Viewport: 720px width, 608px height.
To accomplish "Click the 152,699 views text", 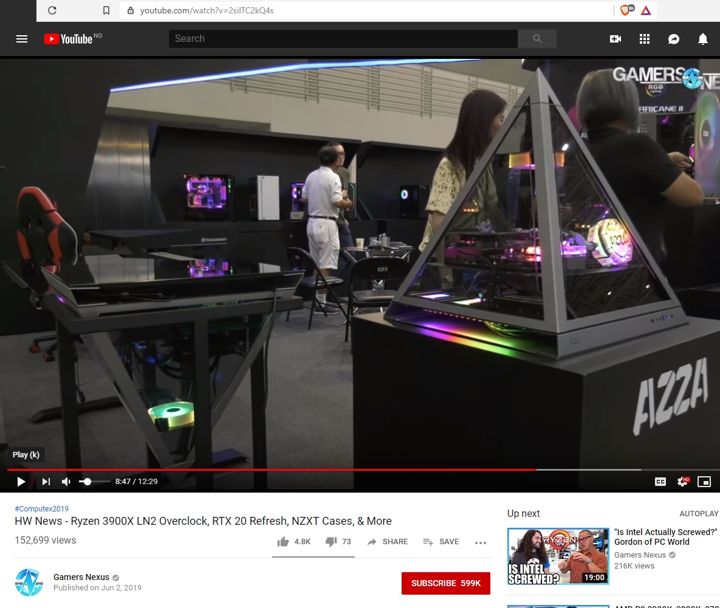I will pos(46,540).
